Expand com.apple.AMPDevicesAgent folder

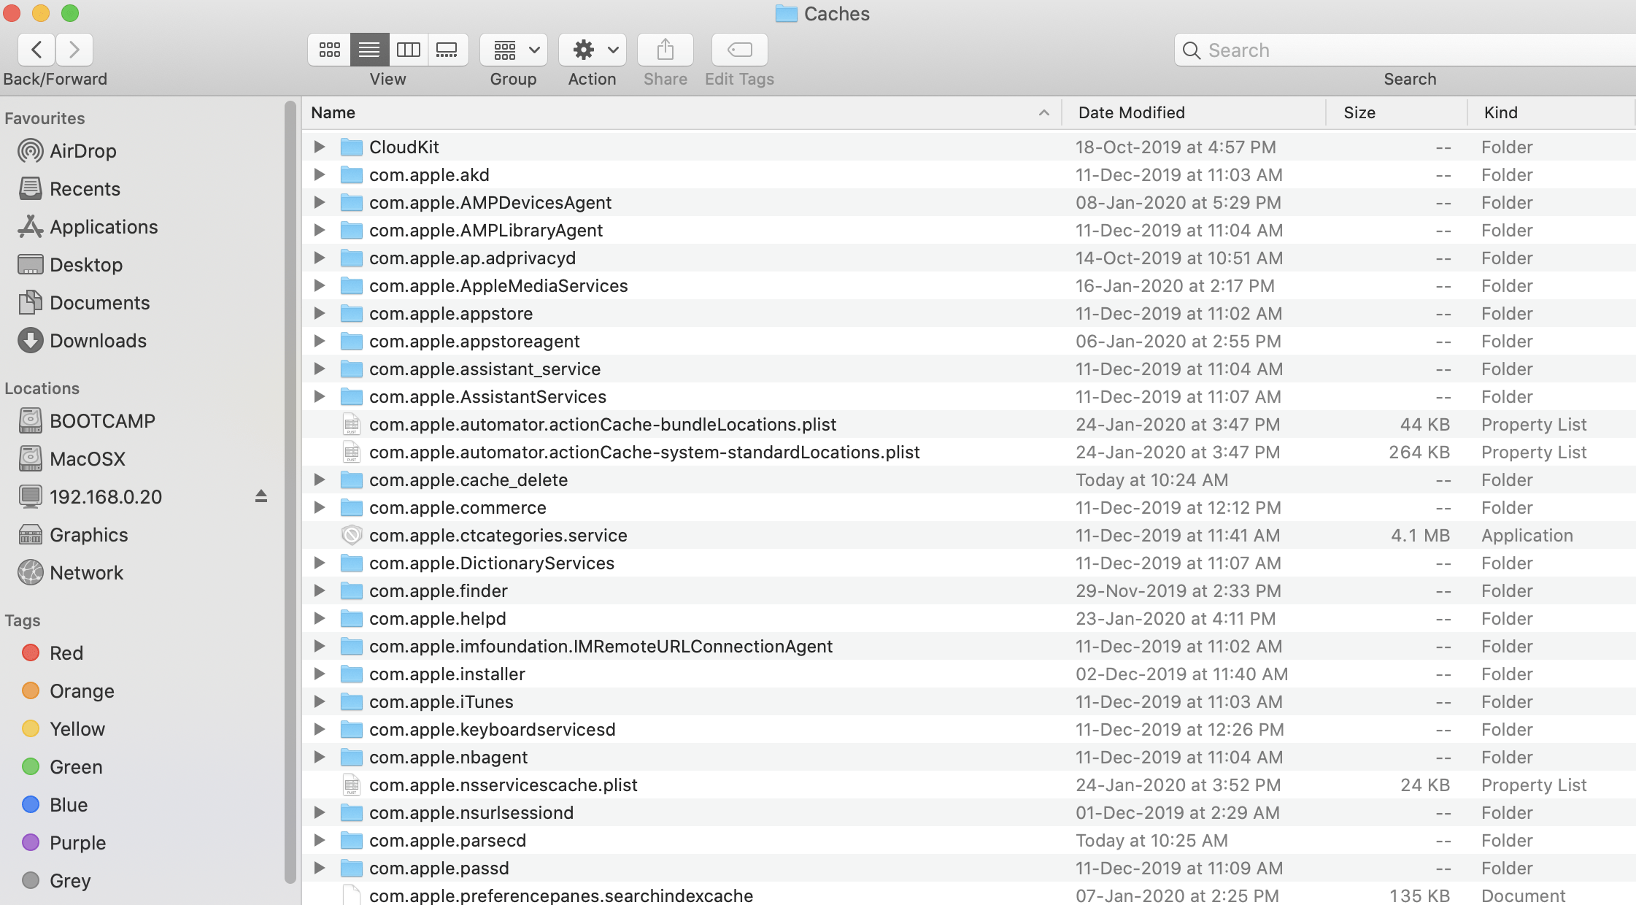click(319, 202)
